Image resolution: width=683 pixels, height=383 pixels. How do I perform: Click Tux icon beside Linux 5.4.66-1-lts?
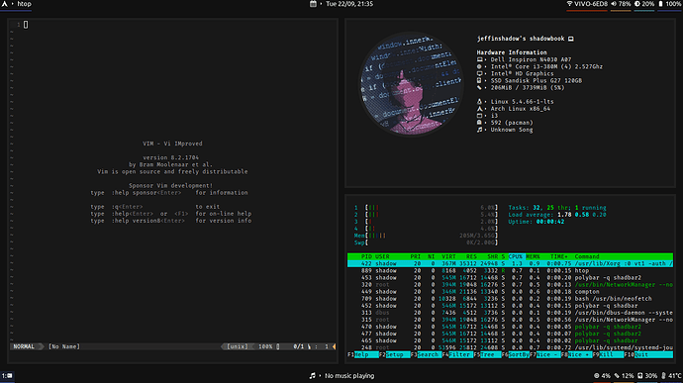tap(479, 102)
